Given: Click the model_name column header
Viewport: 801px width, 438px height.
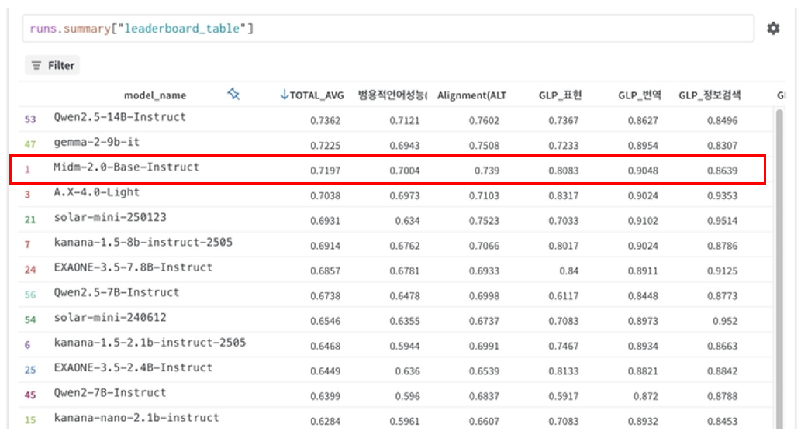Looking at the screenshot, I should 155,95.
